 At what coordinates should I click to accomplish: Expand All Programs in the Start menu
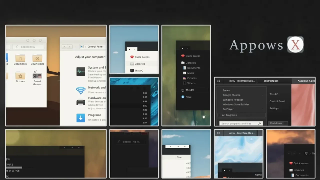coord(241,115)
